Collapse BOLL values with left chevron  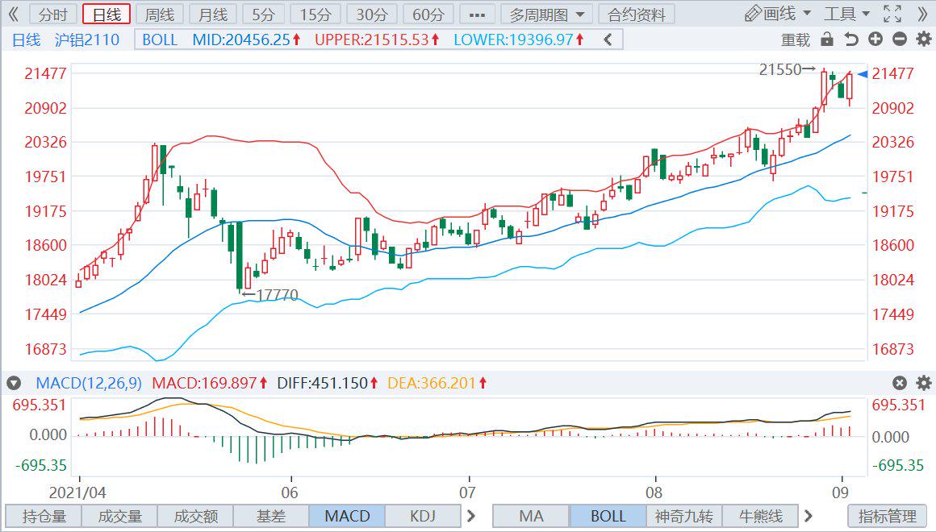point(608,39)
